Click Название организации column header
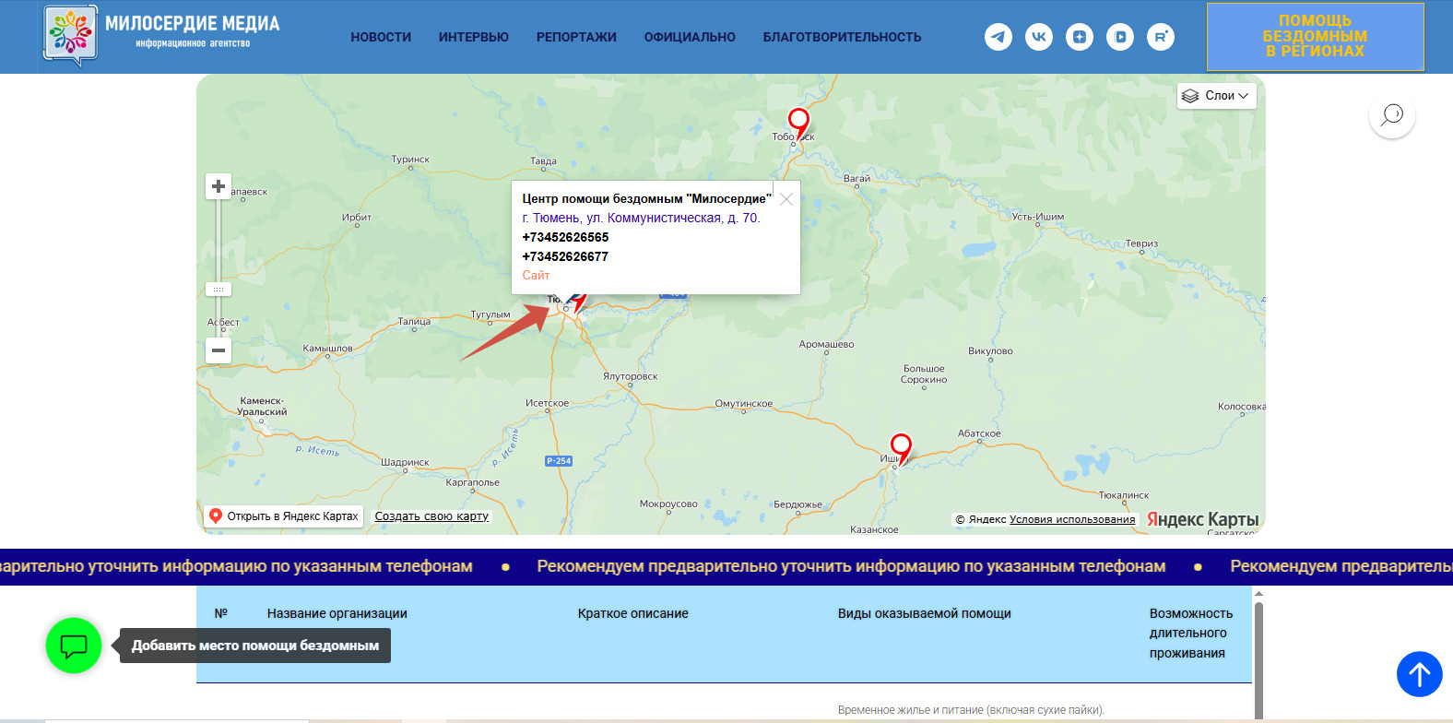Screen dimensions: 1453x723 click(x=337, y=614)
